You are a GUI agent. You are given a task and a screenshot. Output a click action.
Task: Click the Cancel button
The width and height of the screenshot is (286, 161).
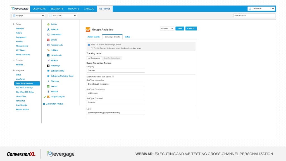coord(191,29)
